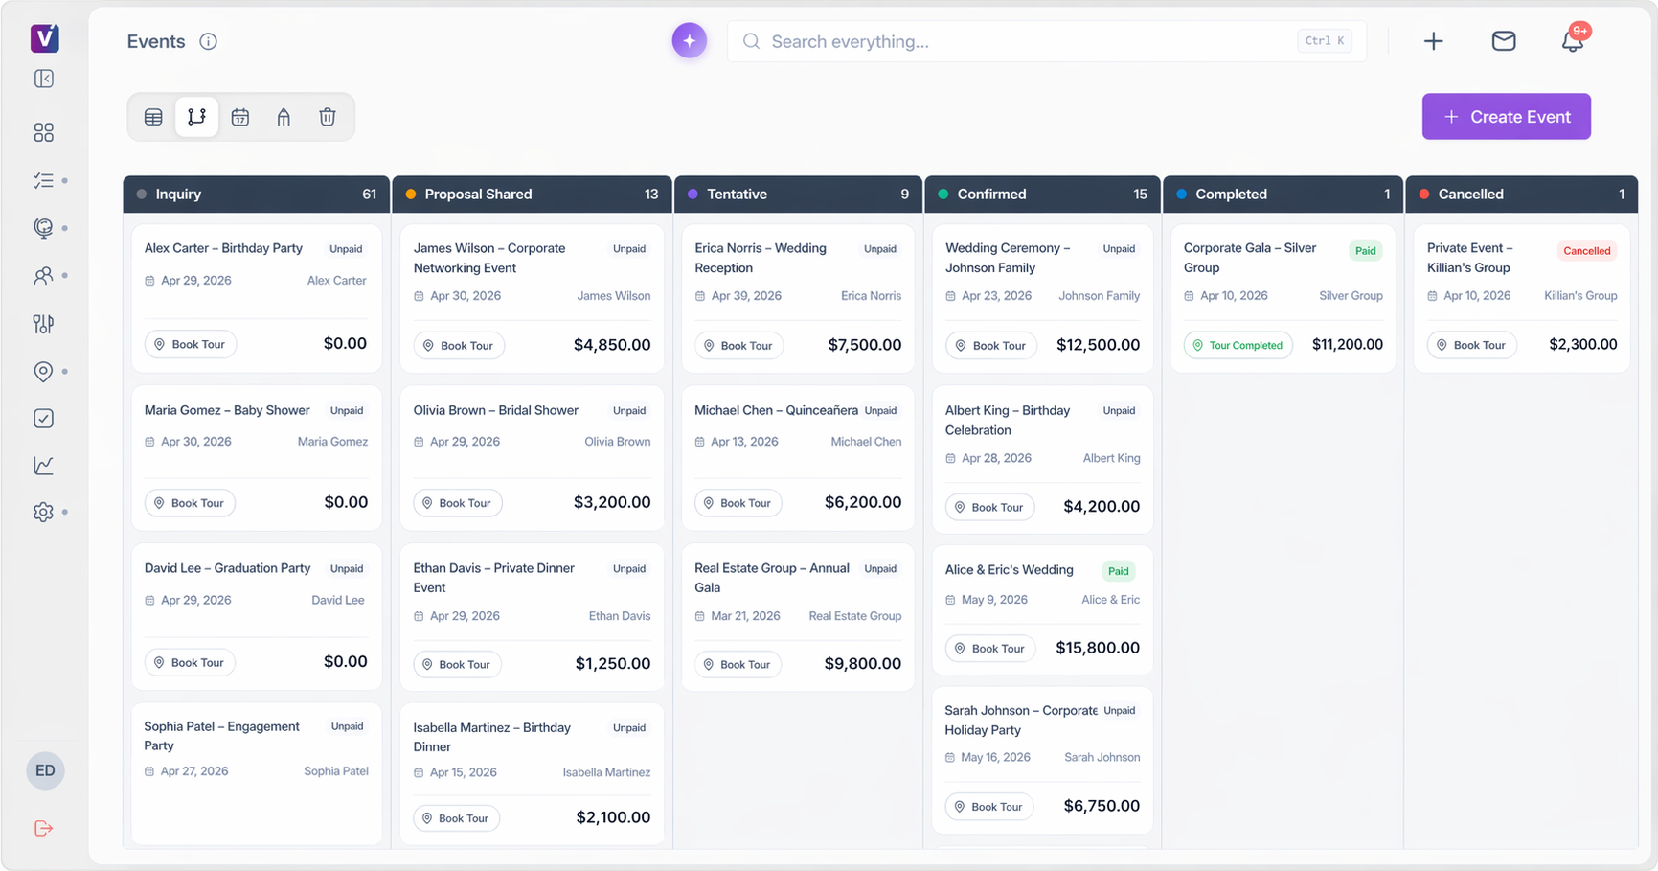This screenshot has height=871, width=1658.
Task: Open the location pin icon in sidebar
Action: coord(44,371)
